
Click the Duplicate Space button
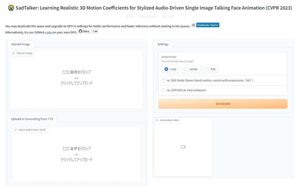click(208, 25)
